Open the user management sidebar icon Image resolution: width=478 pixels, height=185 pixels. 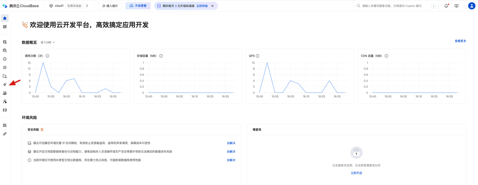coord(4,101)
